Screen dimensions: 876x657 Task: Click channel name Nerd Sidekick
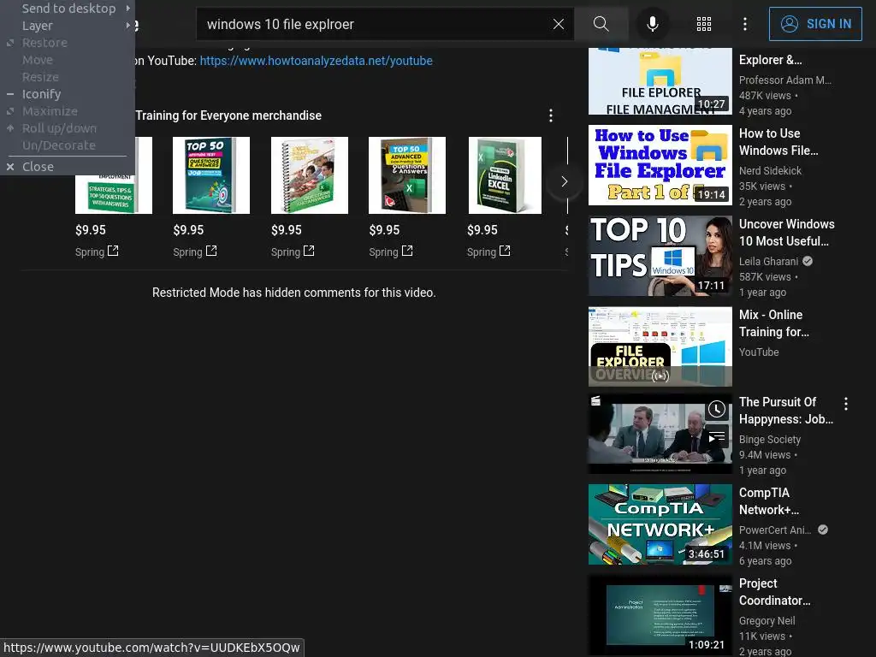(770, 171)
